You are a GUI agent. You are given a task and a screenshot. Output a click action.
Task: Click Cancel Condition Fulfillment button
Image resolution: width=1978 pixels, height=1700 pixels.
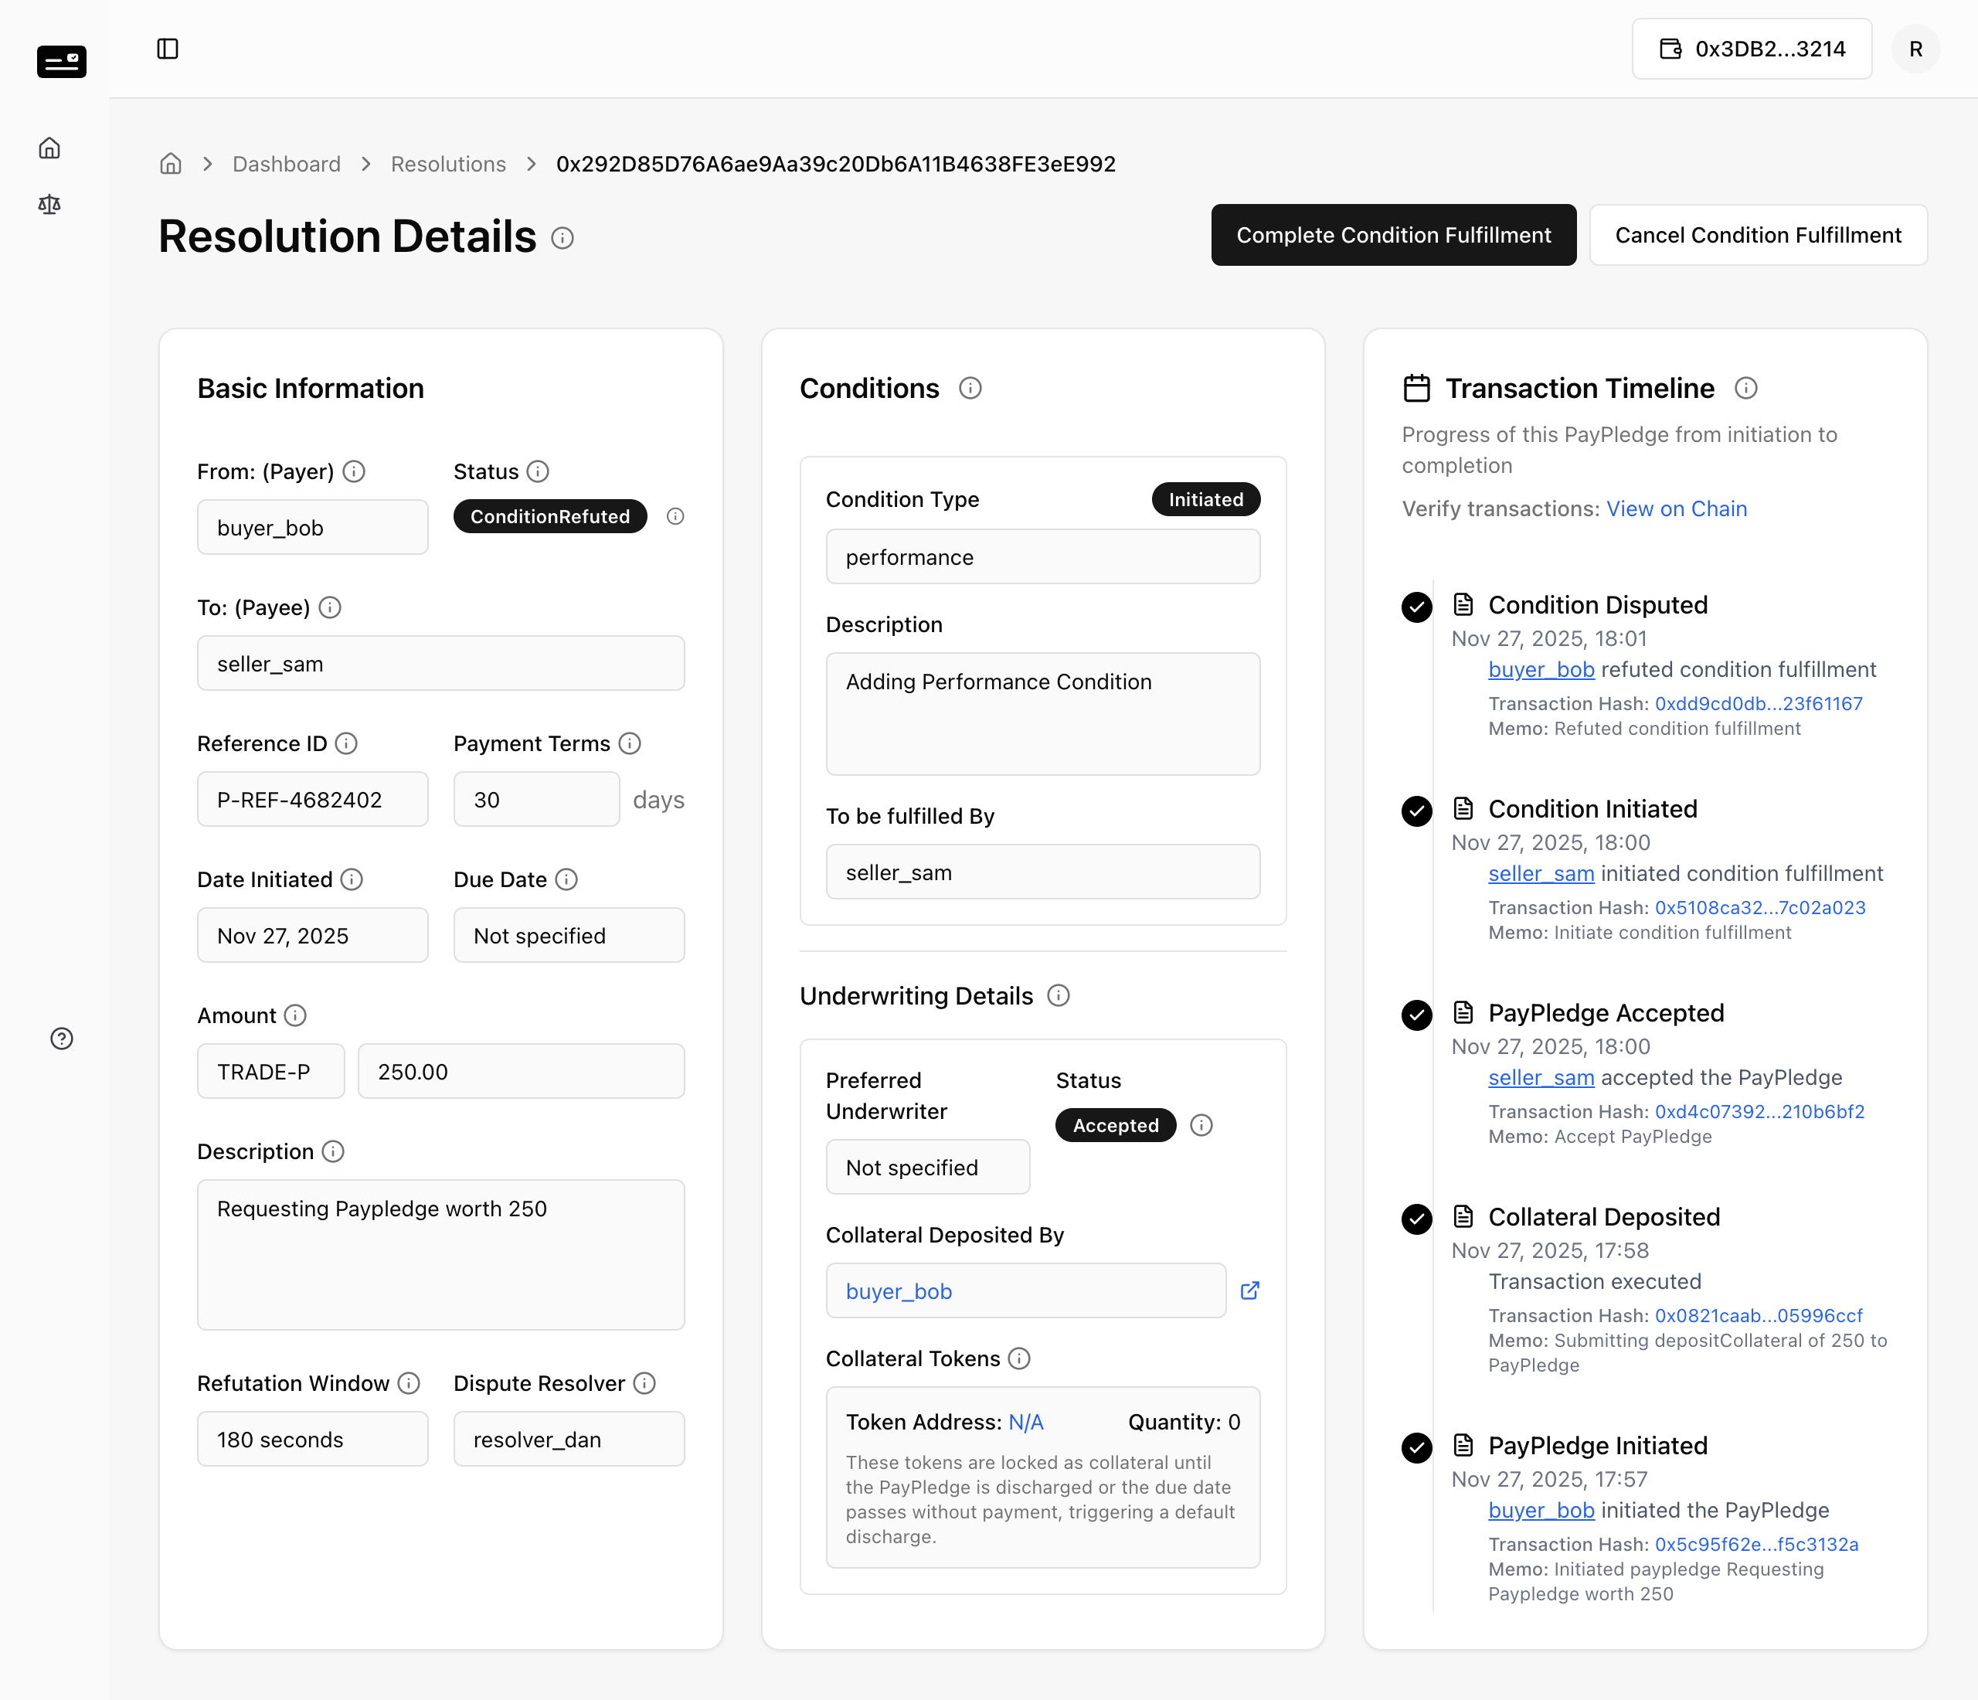point(1759,235)
